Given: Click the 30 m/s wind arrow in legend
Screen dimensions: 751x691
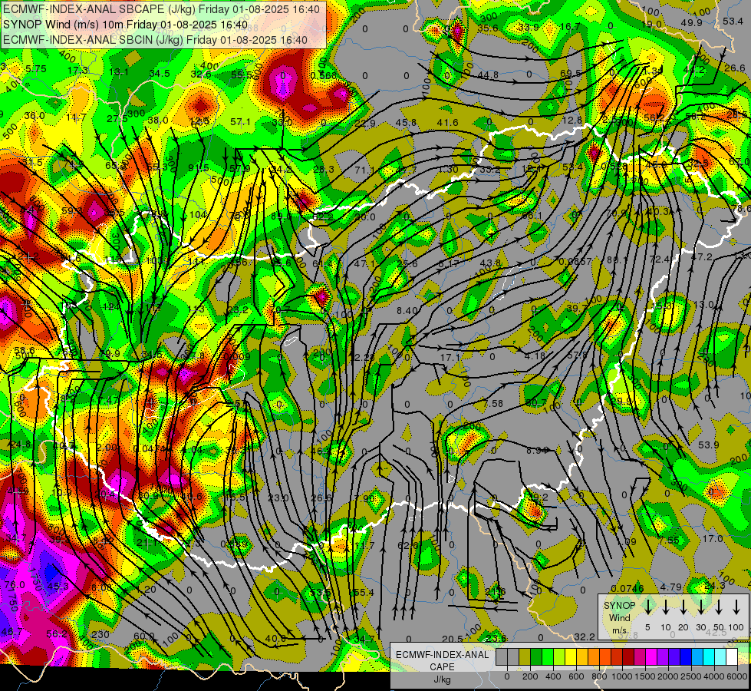Looking at the screenshot, I should pos(700,607).
